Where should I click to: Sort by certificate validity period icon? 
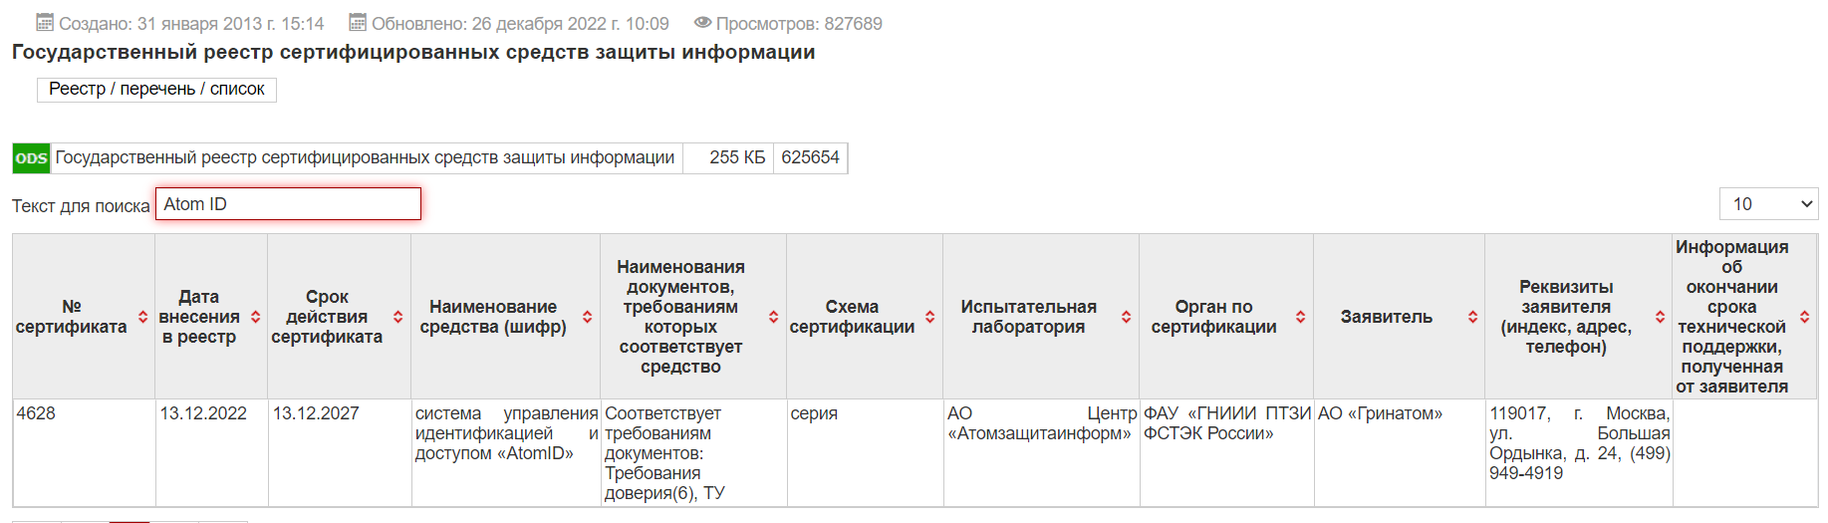pyautogui.click(x=398, y=317)
